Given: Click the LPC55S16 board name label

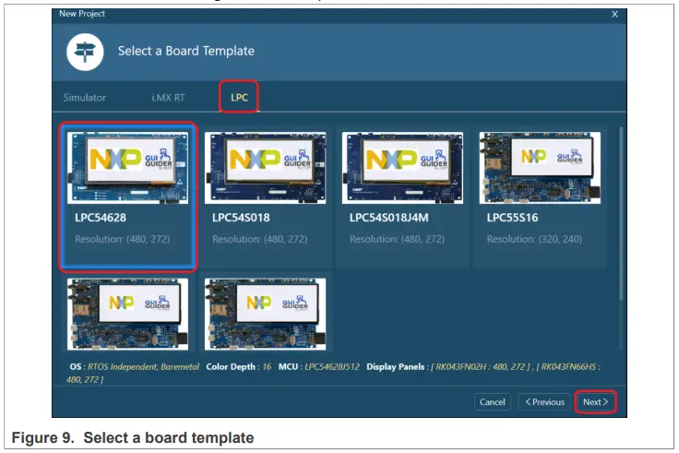Looking at the screenshot, I should 512,218.
